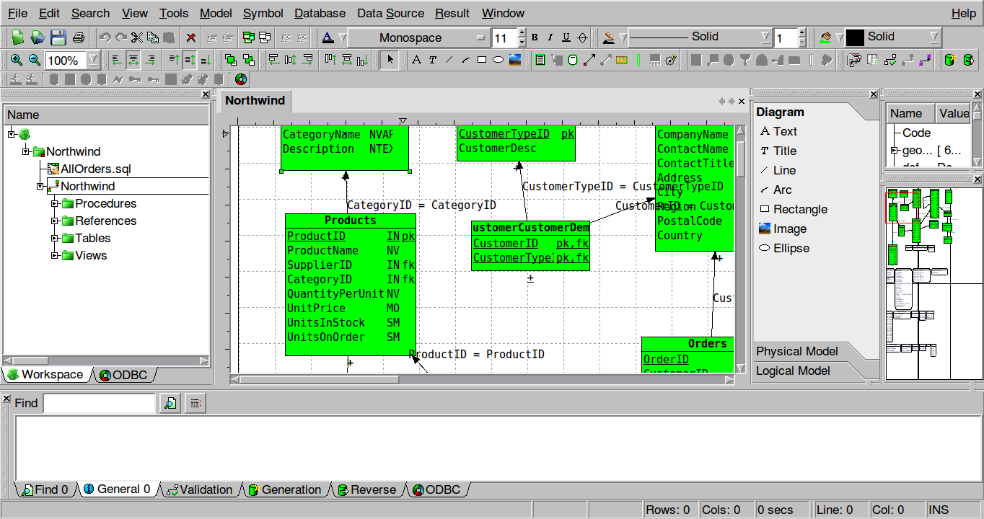This screenshot has width=984, height=519.
Task: Click the Open folder toolbar icon
Action: pos(38,37)
